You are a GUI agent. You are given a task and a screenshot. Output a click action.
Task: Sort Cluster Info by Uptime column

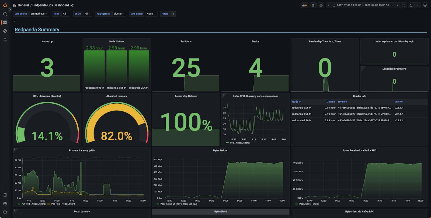point(331,102)
